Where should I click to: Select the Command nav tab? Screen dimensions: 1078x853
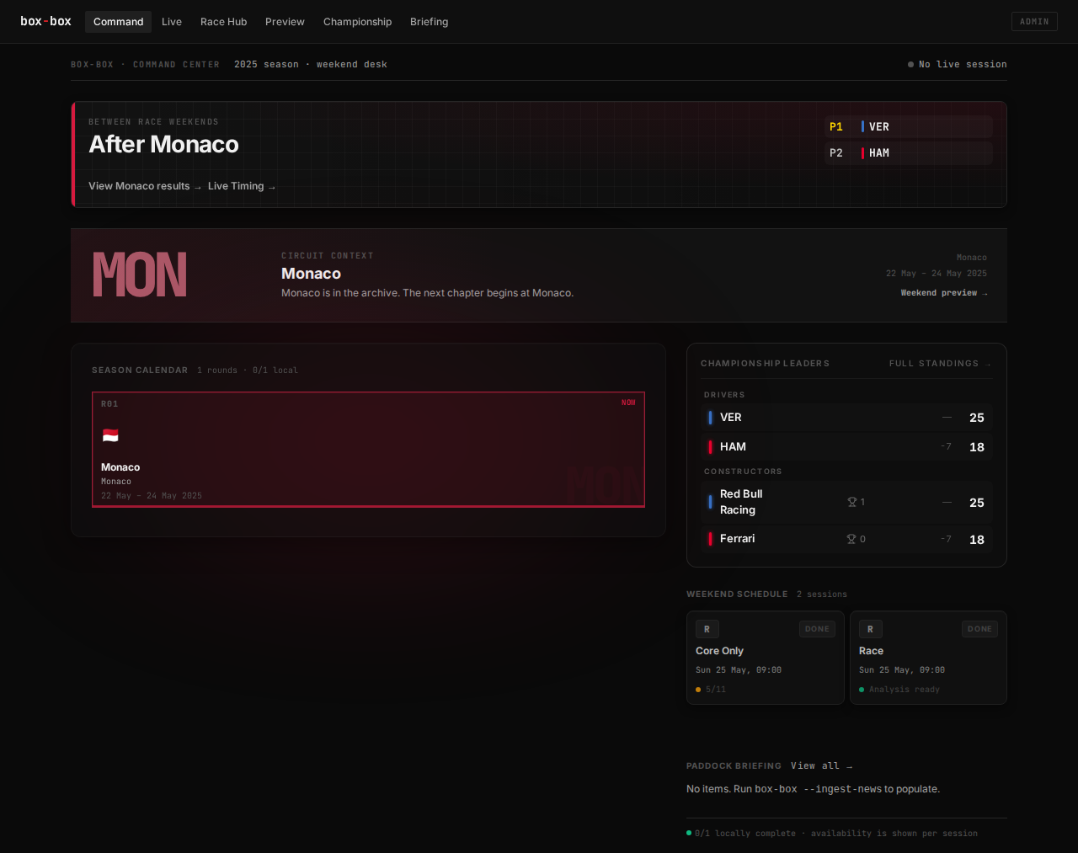click(x=118, y=22)
